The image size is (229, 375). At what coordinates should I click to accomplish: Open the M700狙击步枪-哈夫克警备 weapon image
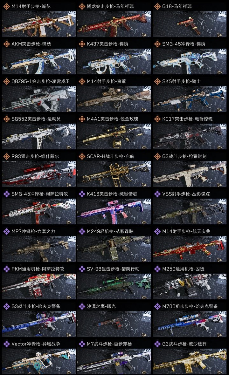pos(190,324)
